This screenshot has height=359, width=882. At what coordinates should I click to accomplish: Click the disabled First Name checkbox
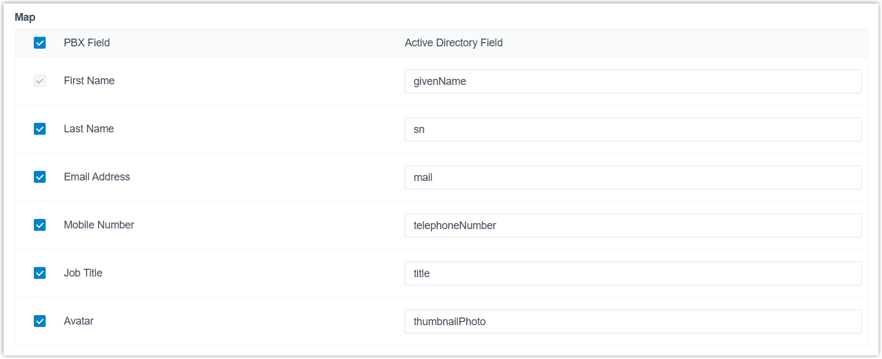40,81
